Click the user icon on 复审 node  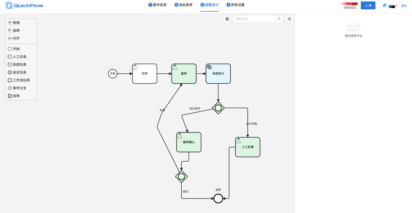point(175,67)
